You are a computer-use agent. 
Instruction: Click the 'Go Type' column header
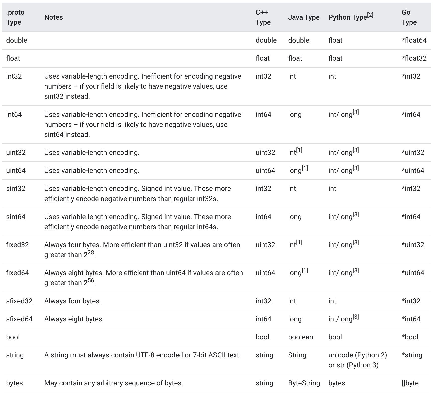[x=409, y=17]
